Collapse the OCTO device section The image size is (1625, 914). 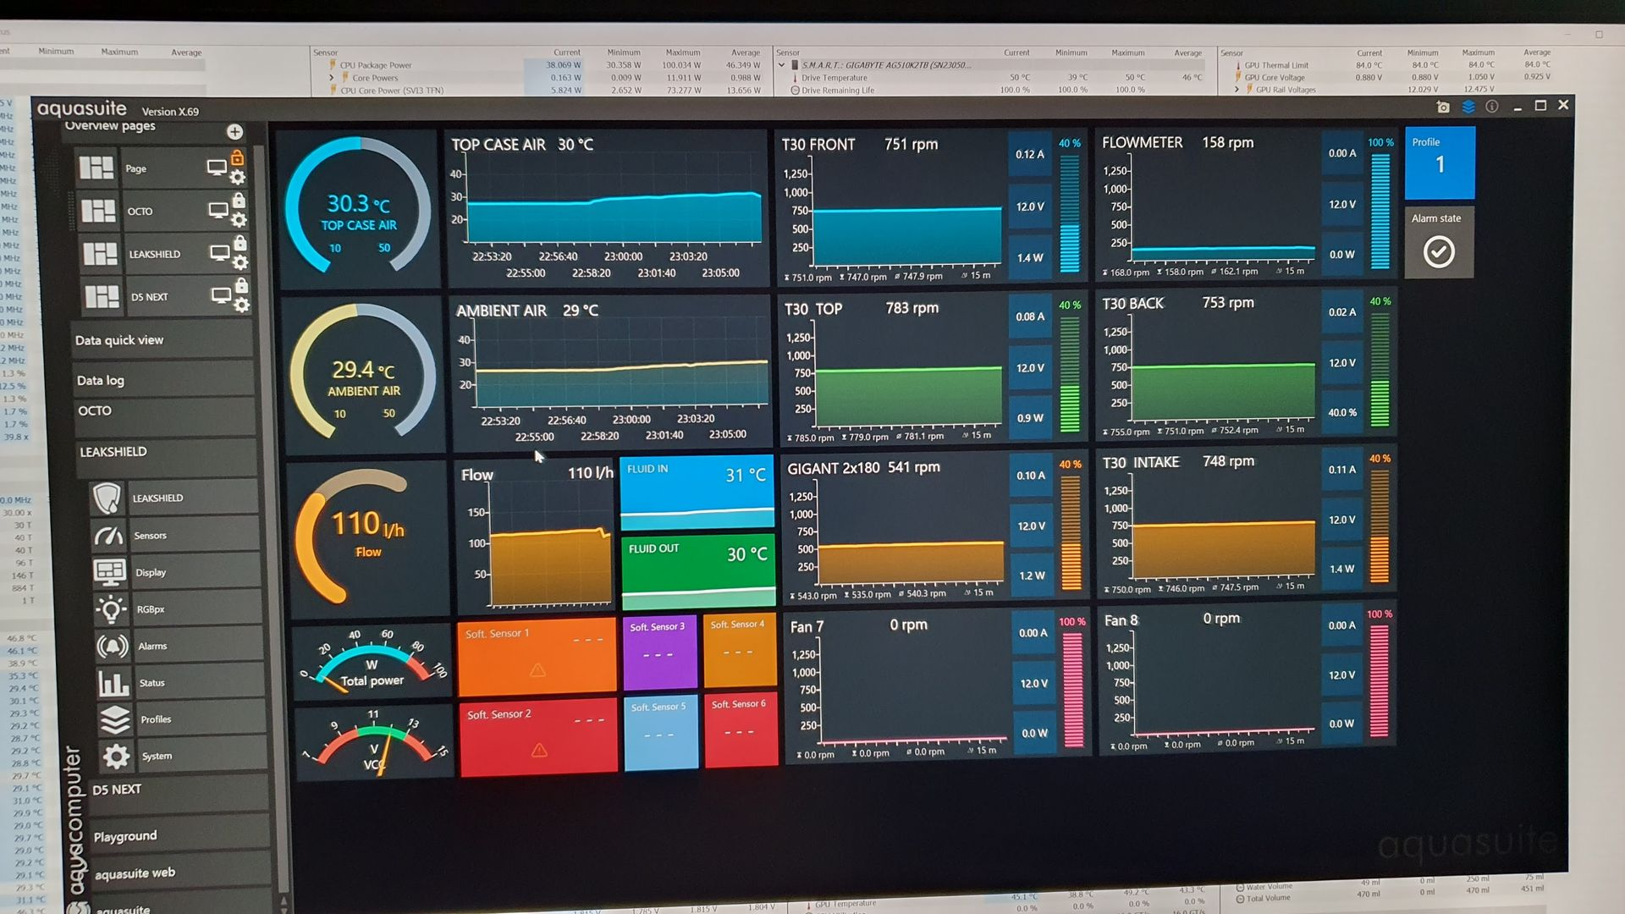coord(95,411)
